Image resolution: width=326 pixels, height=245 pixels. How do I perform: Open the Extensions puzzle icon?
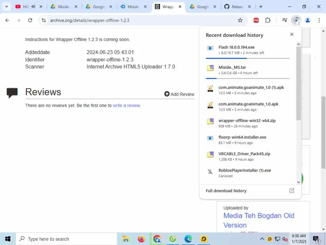(x=268, y=20)
